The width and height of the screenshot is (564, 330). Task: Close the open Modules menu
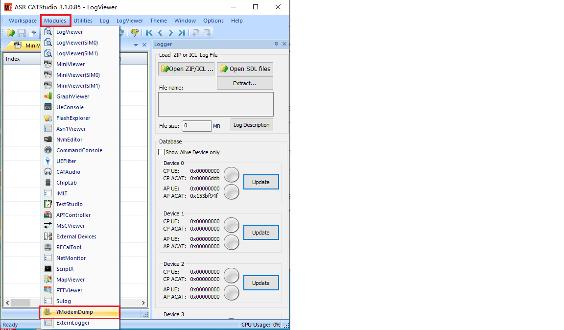55,21
